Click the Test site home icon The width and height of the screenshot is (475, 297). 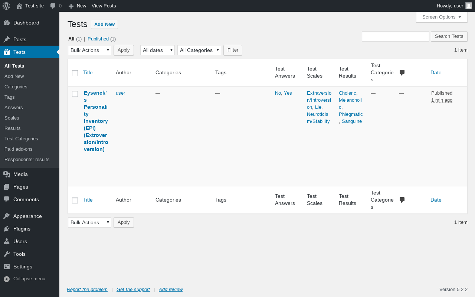[x=19, y=6]
